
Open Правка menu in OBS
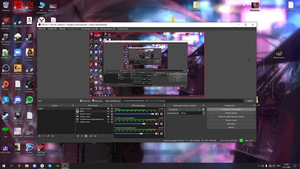point(52,29)
